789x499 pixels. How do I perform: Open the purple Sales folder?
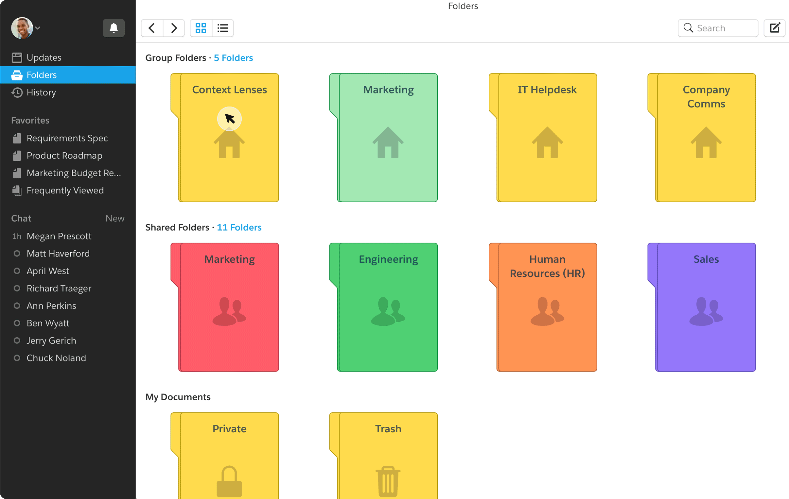702,307
